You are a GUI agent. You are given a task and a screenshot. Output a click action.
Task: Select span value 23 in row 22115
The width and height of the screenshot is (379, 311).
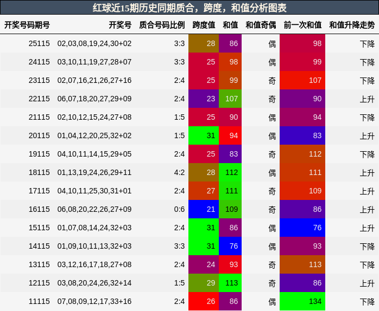[x=204, y=99]
